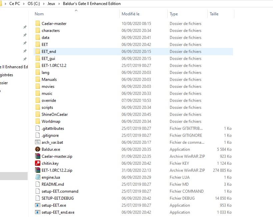This screenshot has height=217, width=273.
Task: Click the 274 885 Ko size value
Action: (x=222, y=170)
